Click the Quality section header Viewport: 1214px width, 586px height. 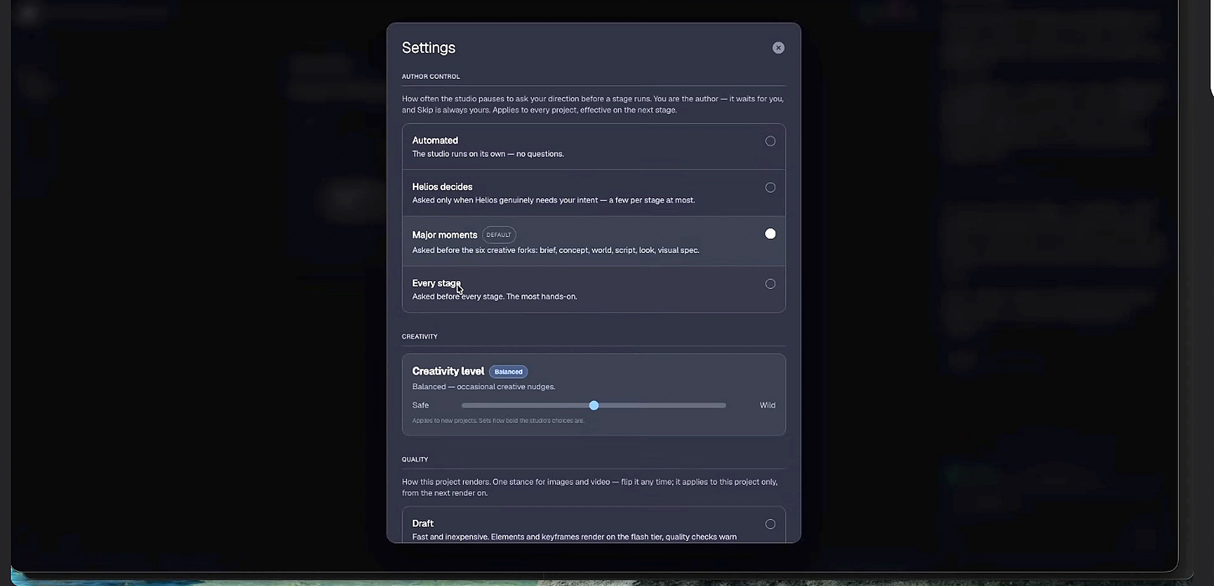point(415,459)
